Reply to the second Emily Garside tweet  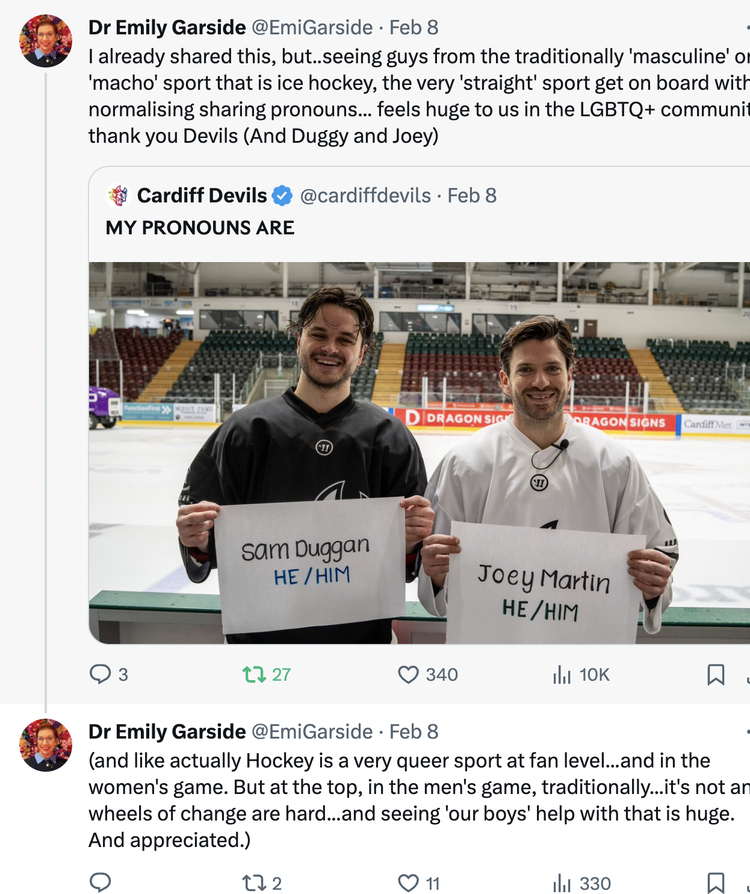[101, 883]
